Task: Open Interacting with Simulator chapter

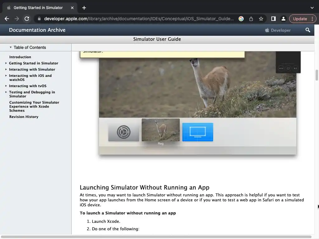Action: (32, 69)
